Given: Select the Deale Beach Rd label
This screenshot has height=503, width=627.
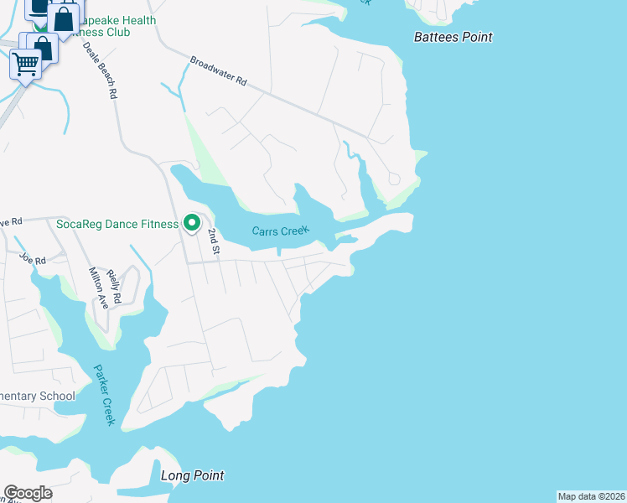Looking at the screenshot, I should click(x=100, y=70).
